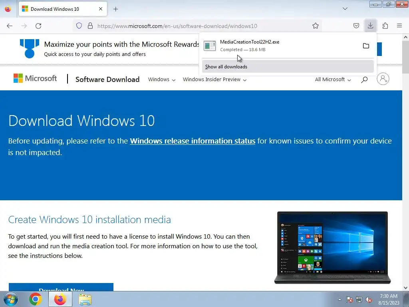Open the Software Download link
The height and width of the screenshot is (307, 409).
pos(107,80)
